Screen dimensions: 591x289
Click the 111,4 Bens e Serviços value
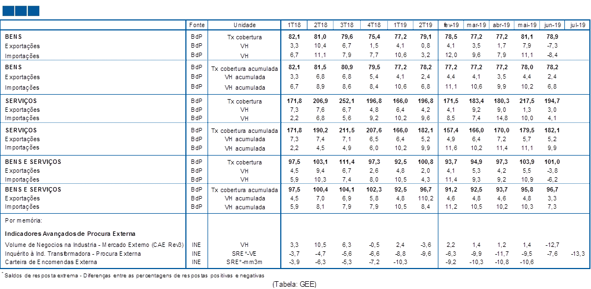347,162
